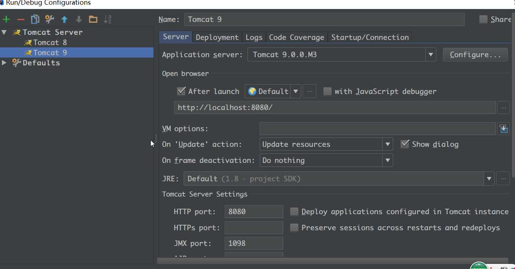515x269 pixels.
Task: Open the Startup/Connection tab
Action: 370,37
